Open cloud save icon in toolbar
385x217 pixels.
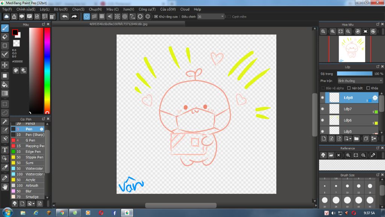point(6,17)
